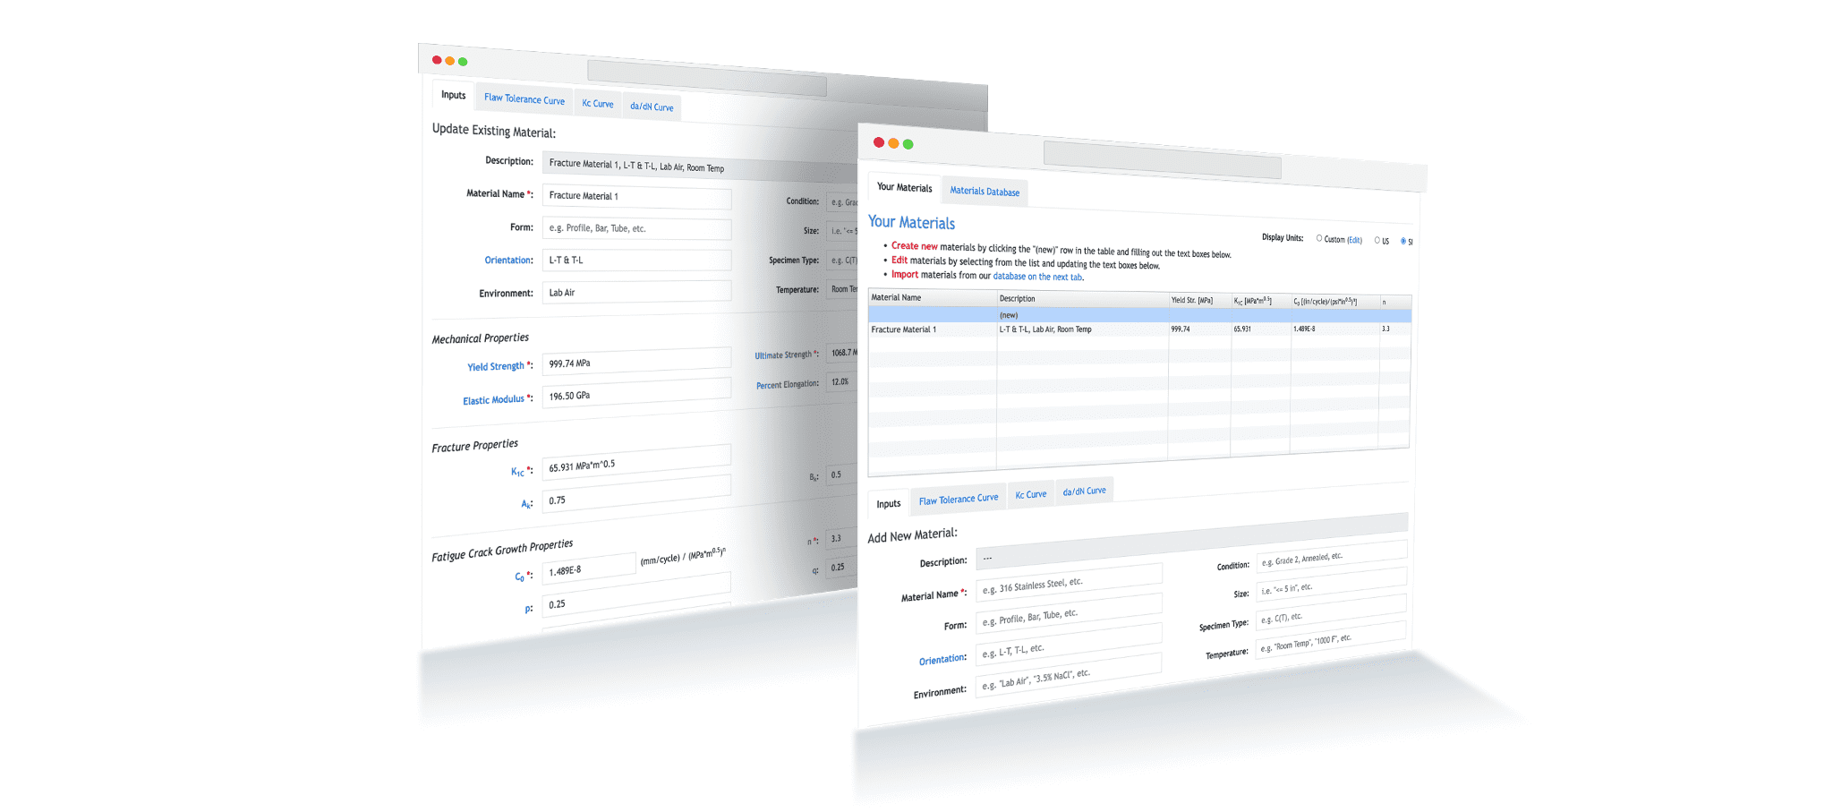
Task: Click Orientation field showing L-T & T-L
Action: tap(636, 260)
